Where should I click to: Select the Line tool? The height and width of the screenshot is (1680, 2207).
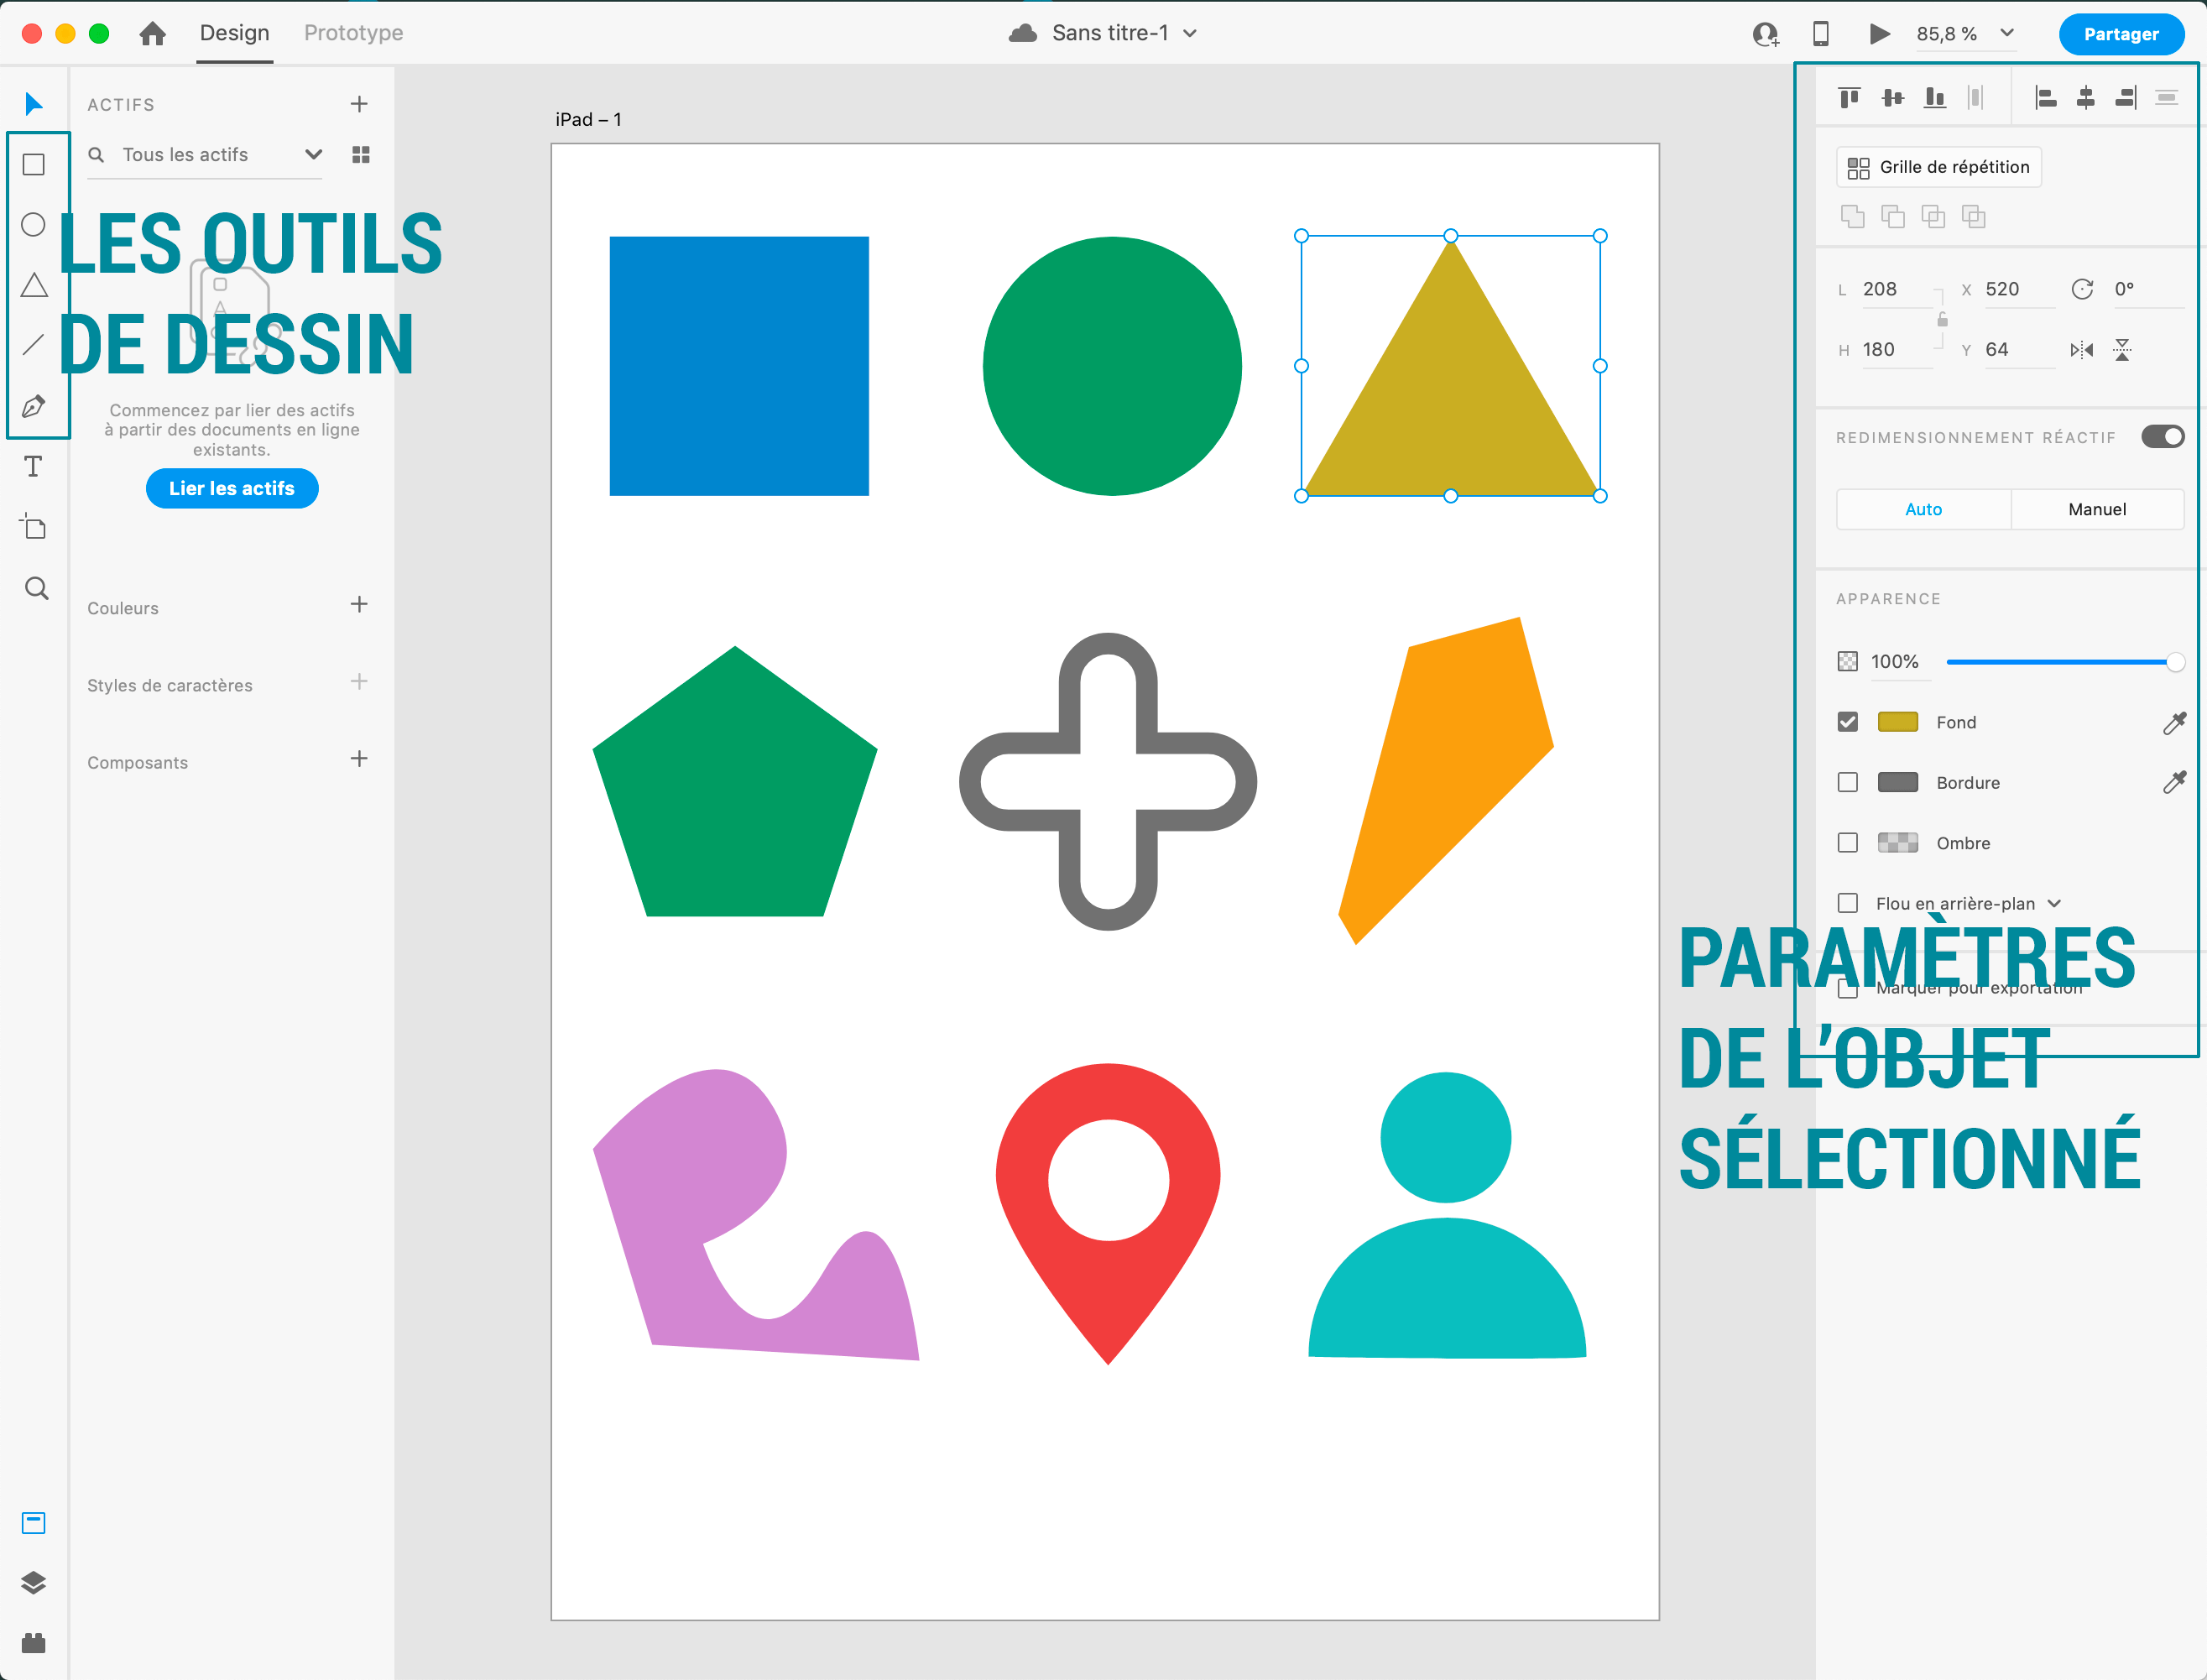tap(34, 345)
